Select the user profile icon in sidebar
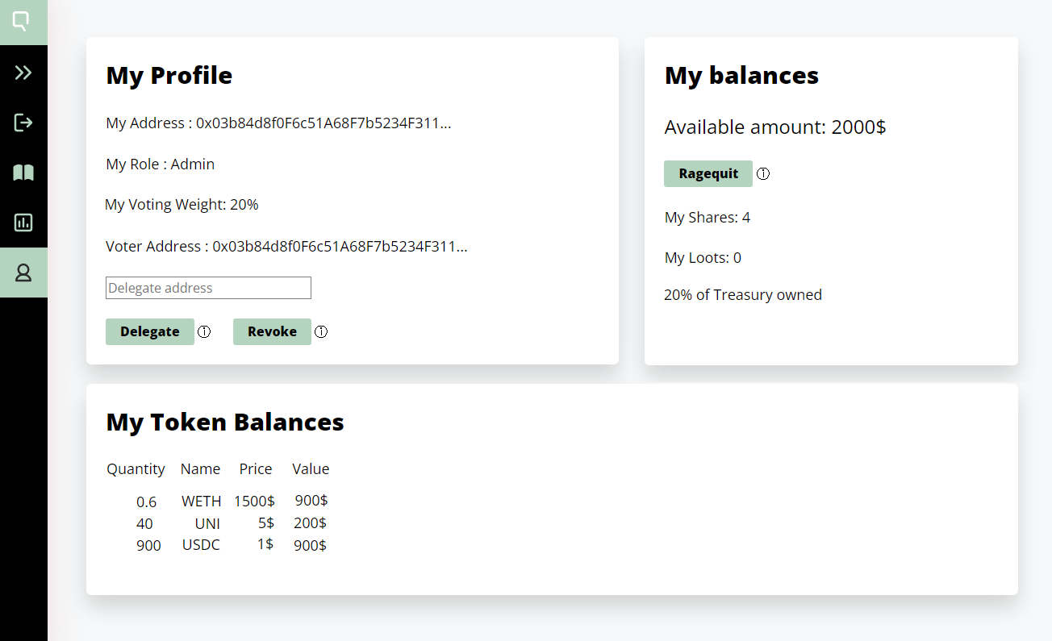The width and height of the screenshot is (1052, 641). (23, 273)
